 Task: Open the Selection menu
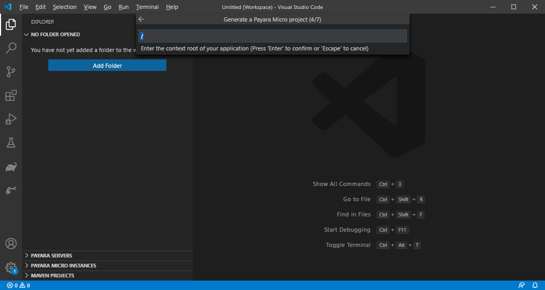(x=65, y=7)
